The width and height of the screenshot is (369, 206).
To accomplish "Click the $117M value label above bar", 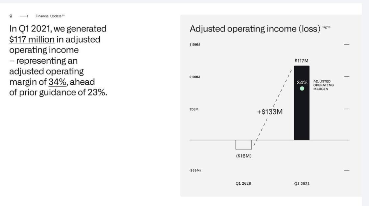I will 302,61.
